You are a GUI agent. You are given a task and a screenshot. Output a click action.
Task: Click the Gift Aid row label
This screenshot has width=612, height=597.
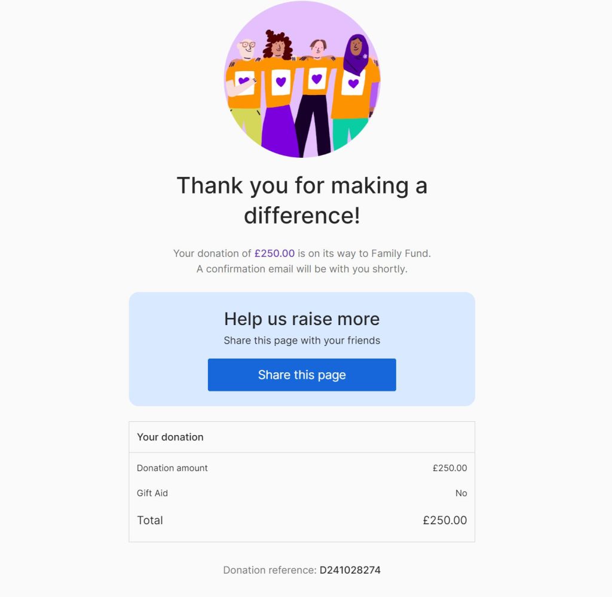pyautogui.click(x=152, y=493)
